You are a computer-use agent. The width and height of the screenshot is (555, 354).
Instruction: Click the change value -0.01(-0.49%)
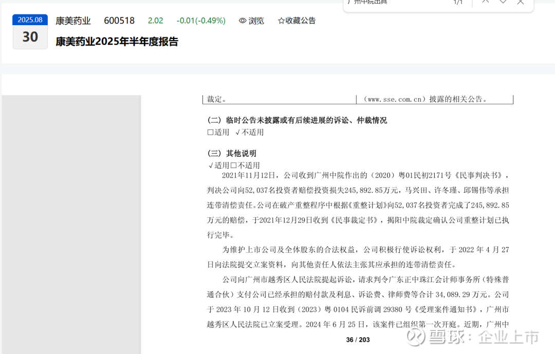pyautogui.click(x=201, y=21)
